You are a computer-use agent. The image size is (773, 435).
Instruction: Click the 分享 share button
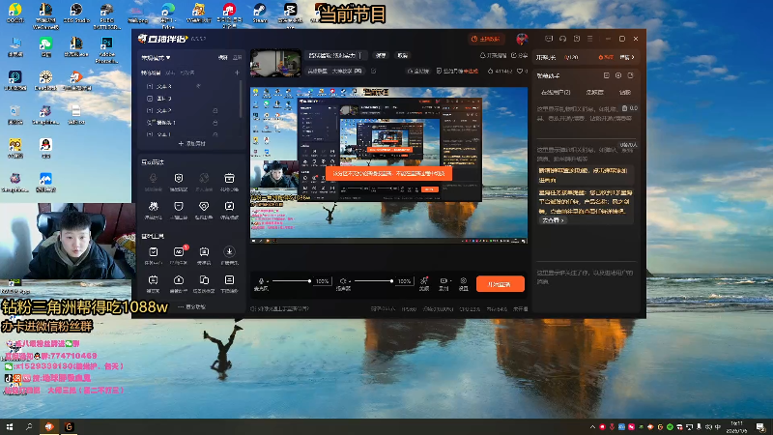tap(520, 55)
